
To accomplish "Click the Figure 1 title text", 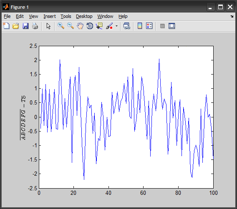I will click(20, 7).
